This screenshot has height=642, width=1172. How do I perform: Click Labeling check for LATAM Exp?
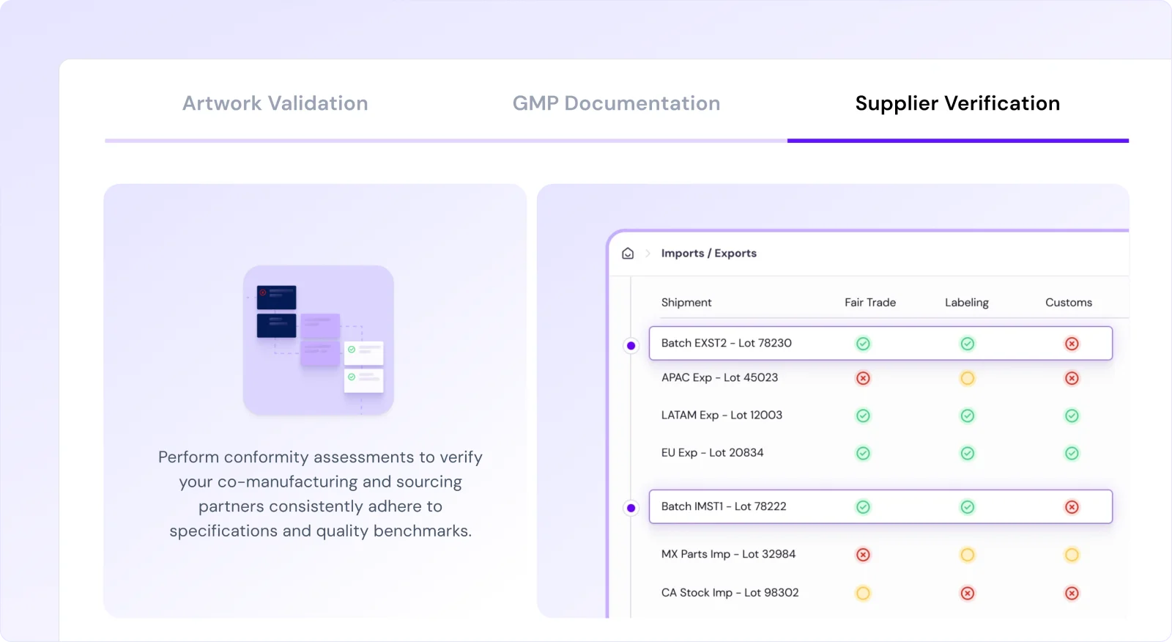point(967,416)
